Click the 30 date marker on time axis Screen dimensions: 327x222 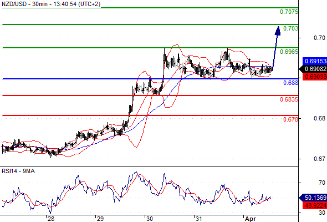[149, 219]
